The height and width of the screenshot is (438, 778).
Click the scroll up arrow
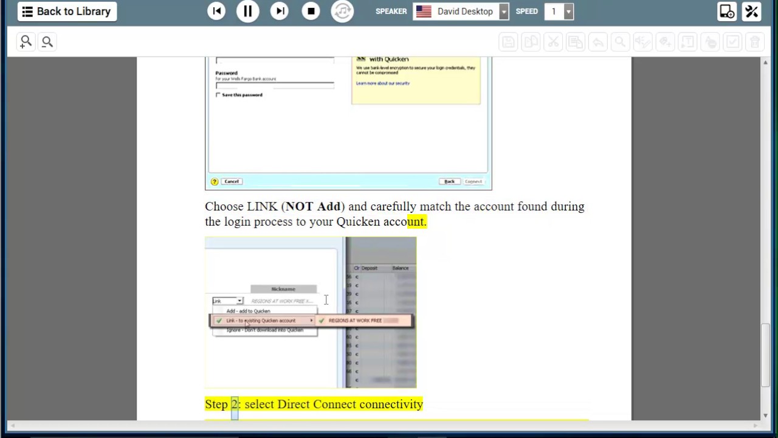pyautogui.click(x=765, y=63)
